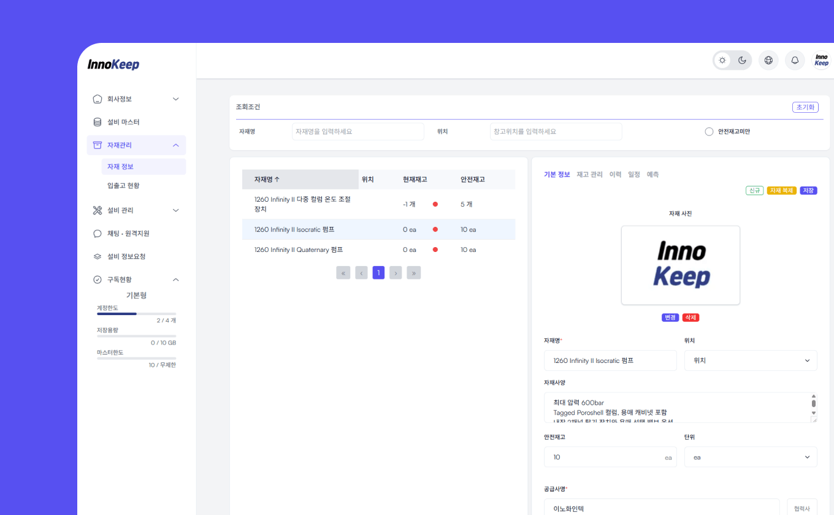Open the 예측 forecast tab
The height and width of the screenshot is (515, 834).
[x=652, y=174]
